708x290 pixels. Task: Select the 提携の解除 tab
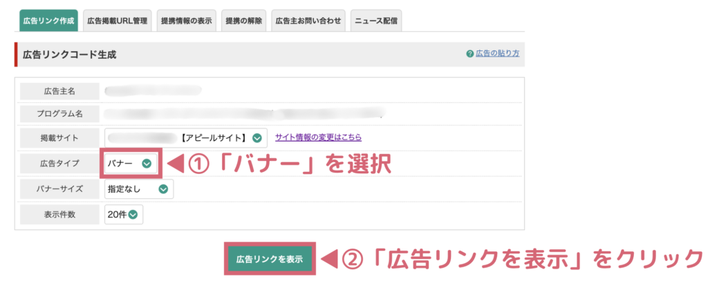[243, 21]
